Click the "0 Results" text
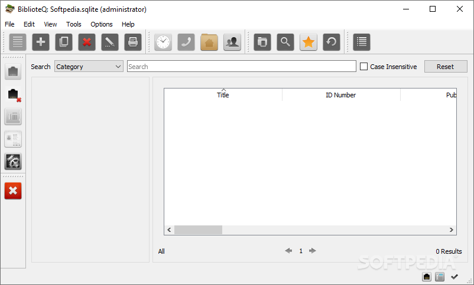 449,251
